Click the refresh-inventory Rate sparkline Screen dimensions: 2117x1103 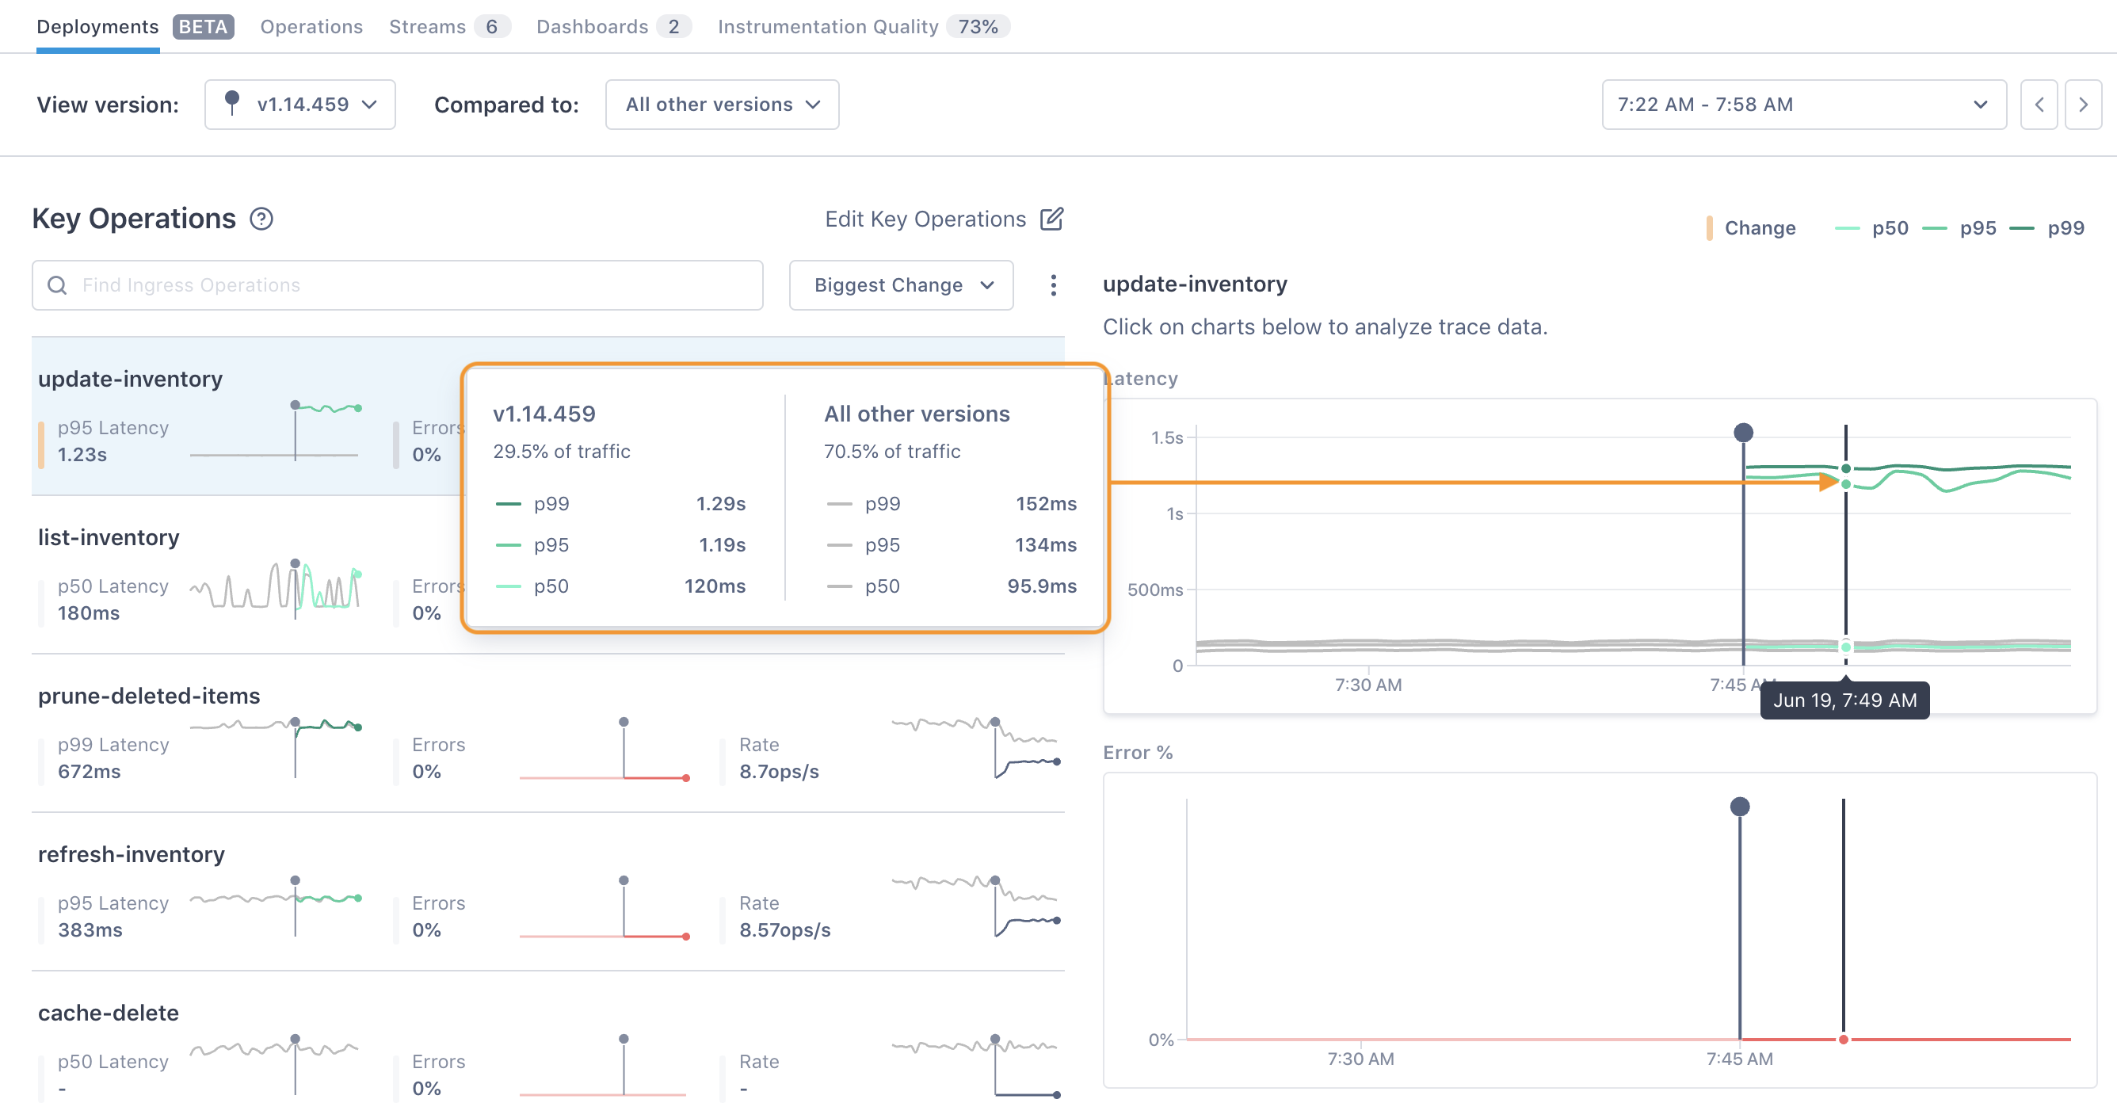click(975, 905)
